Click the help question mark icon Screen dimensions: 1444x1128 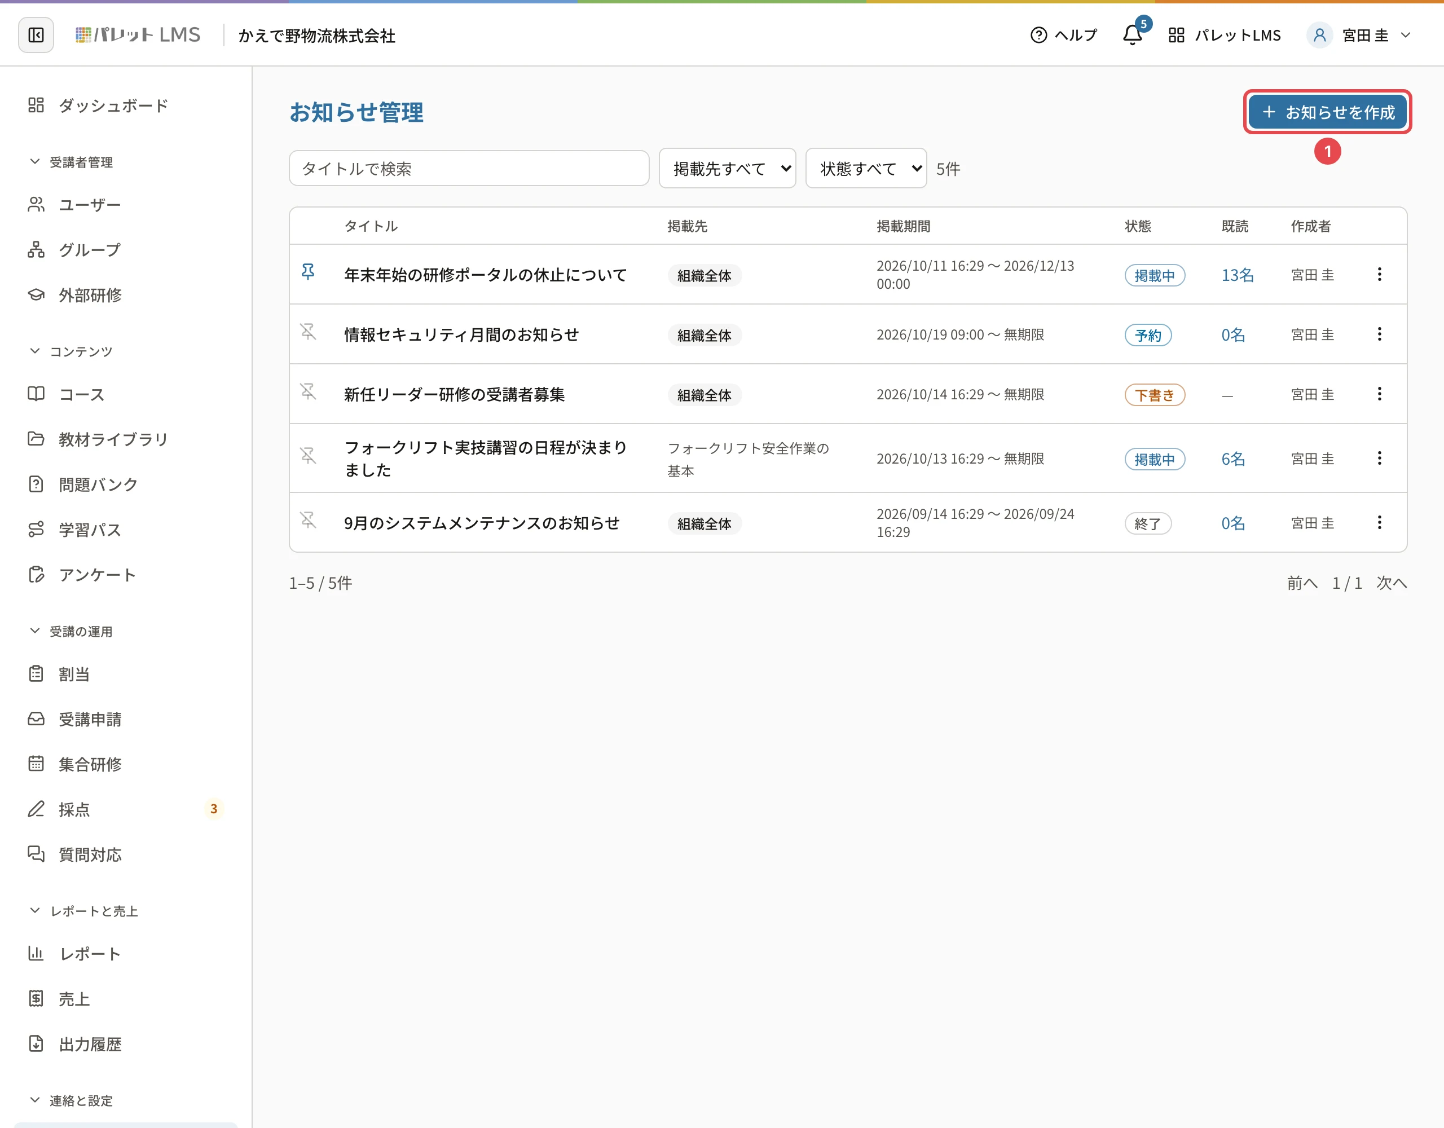(x=1038, y=35)
